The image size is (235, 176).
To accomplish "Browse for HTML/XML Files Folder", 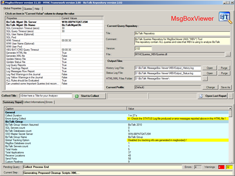I will pos(204,79).
